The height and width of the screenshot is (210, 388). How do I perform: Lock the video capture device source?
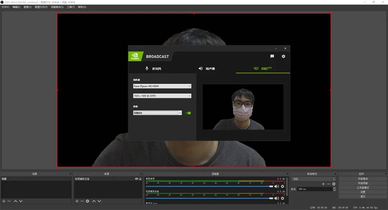(x=140, y=179)
